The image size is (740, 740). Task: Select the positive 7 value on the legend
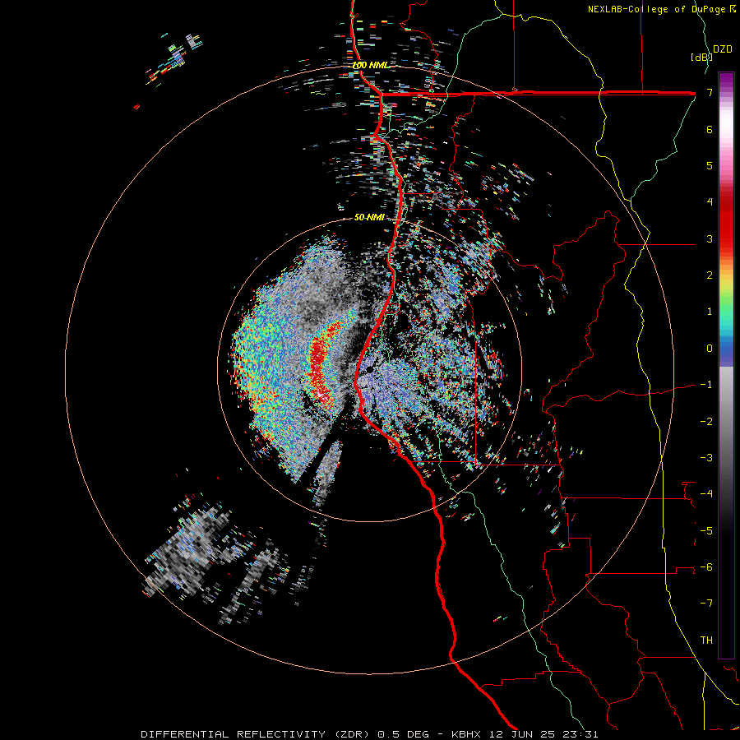710,92
